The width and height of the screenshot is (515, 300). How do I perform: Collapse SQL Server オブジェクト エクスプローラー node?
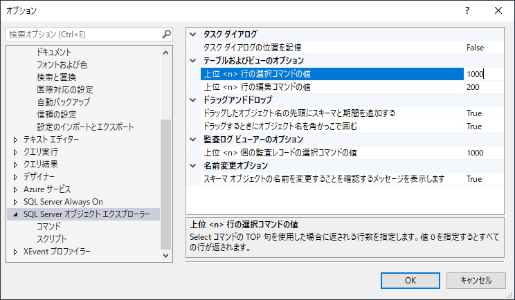point(15,215)
